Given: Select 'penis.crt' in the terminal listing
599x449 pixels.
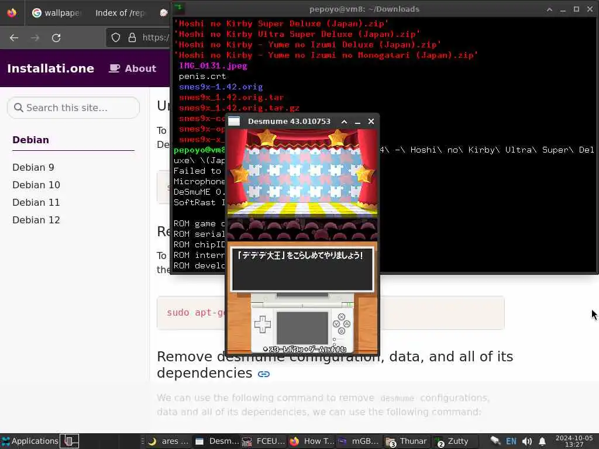Looking at the screenshot, I should click(x=202, y=77).
